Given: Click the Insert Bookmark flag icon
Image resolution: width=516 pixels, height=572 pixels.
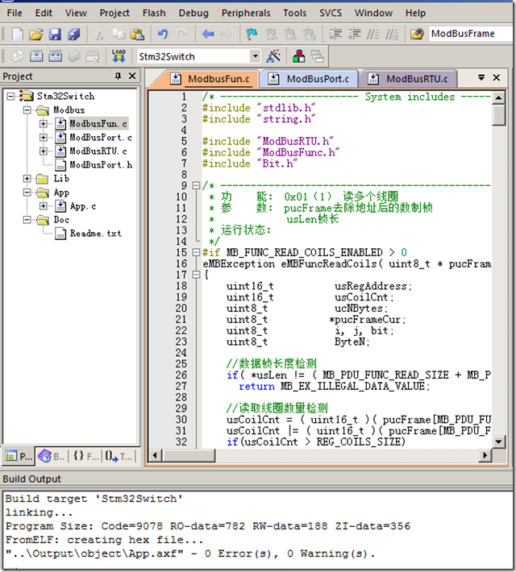Looking at the screenshot, I should (x=252, y=34).
